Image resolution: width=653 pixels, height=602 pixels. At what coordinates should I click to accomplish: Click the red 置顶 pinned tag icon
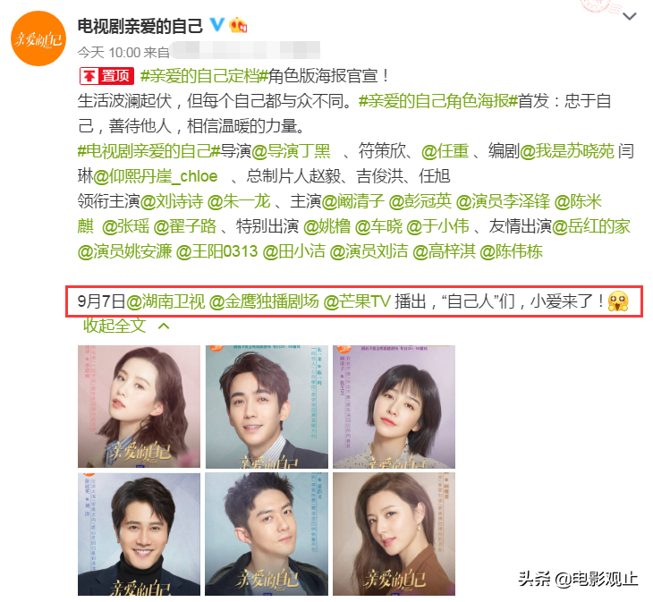[x=106, y=76]
